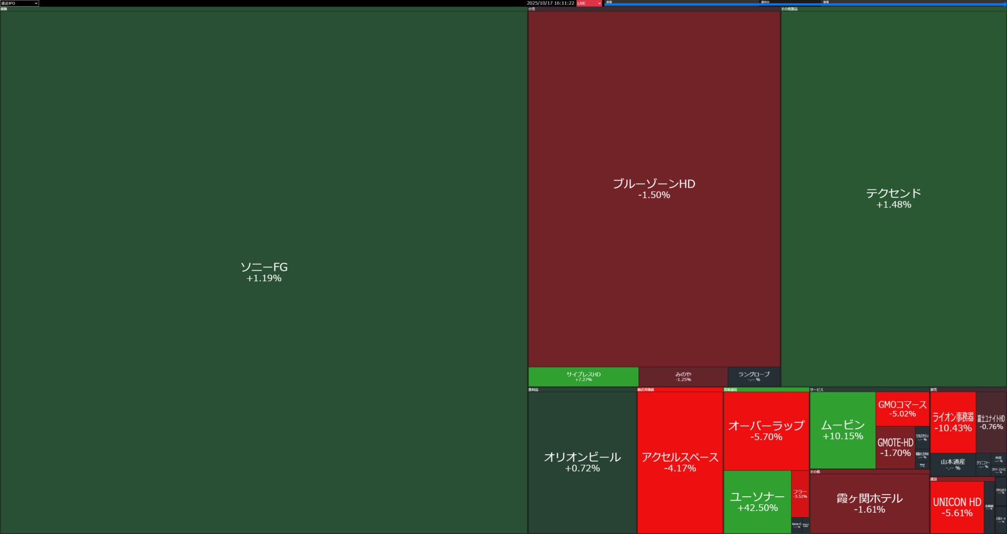1007x534 pixels.
Task: Click the 前場 morning session timeline segment
Action: 682,4
